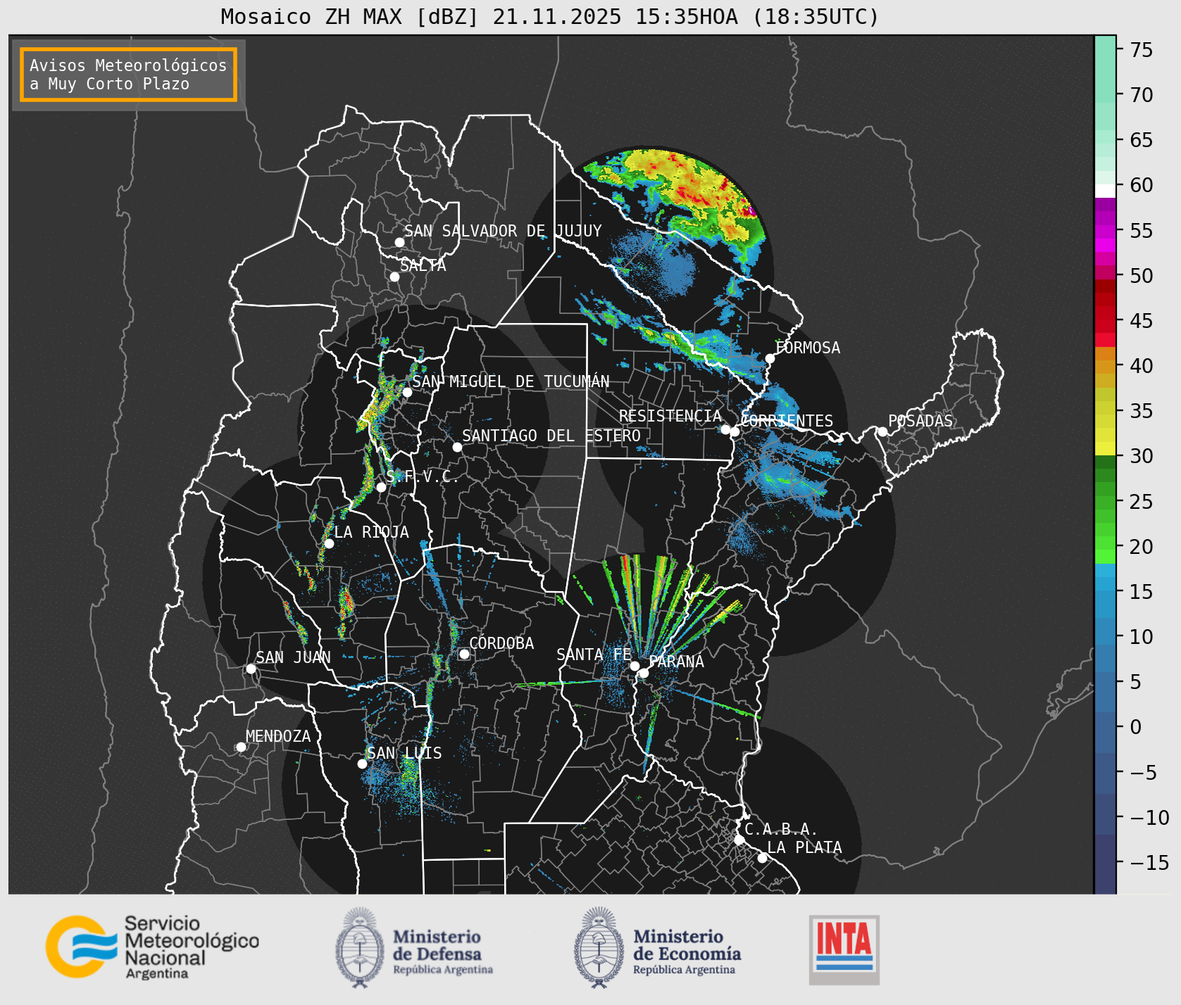
Task: Click the SANTIAGO DEL ESTERO label
Action: pyautogui.click(x=551, y=436)
